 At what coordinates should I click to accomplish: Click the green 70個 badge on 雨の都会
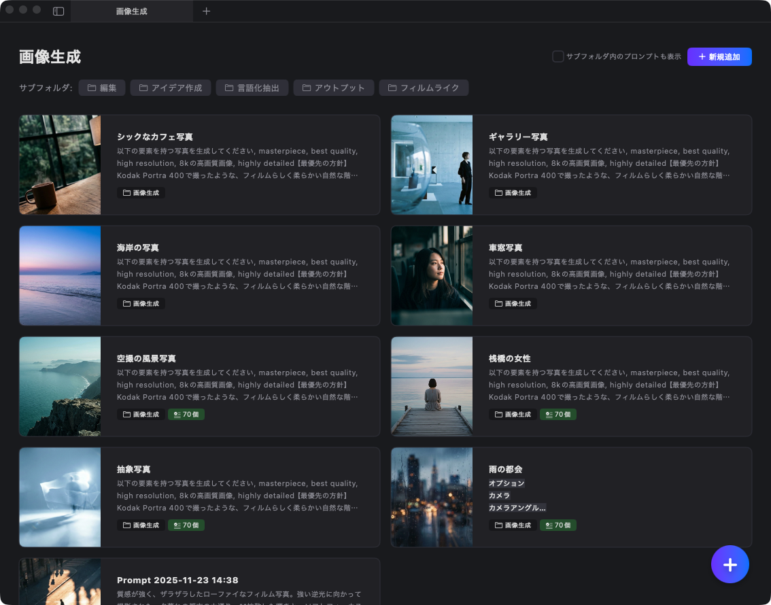558,525
